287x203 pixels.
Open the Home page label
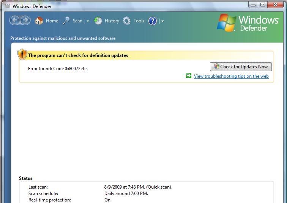[x=52, y=21]
